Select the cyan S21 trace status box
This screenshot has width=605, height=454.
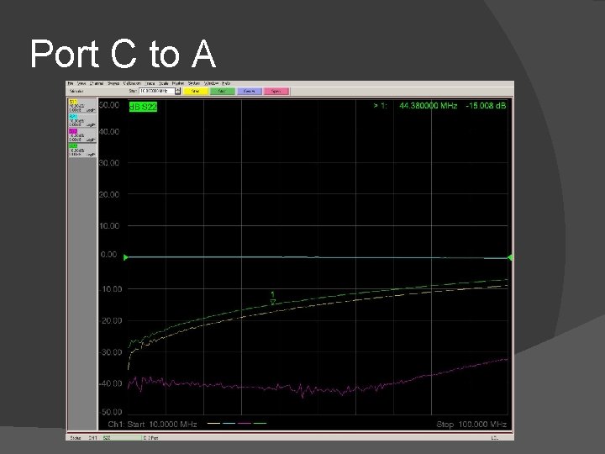pos(82,120)
